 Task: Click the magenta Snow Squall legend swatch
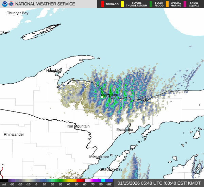[x=185, y=4]
